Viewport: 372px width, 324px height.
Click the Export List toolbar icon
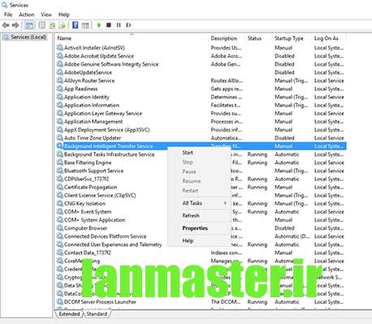63,25
